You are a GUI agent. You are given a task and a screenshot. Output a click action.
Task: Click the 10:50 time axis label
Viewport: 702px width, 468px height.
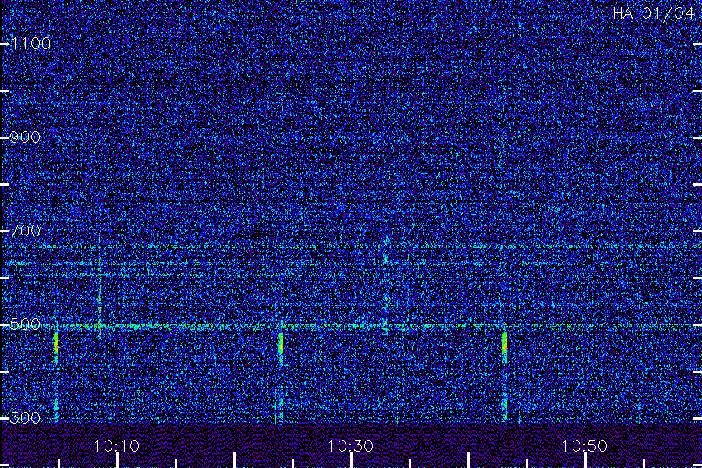click(x=584, y=445)
